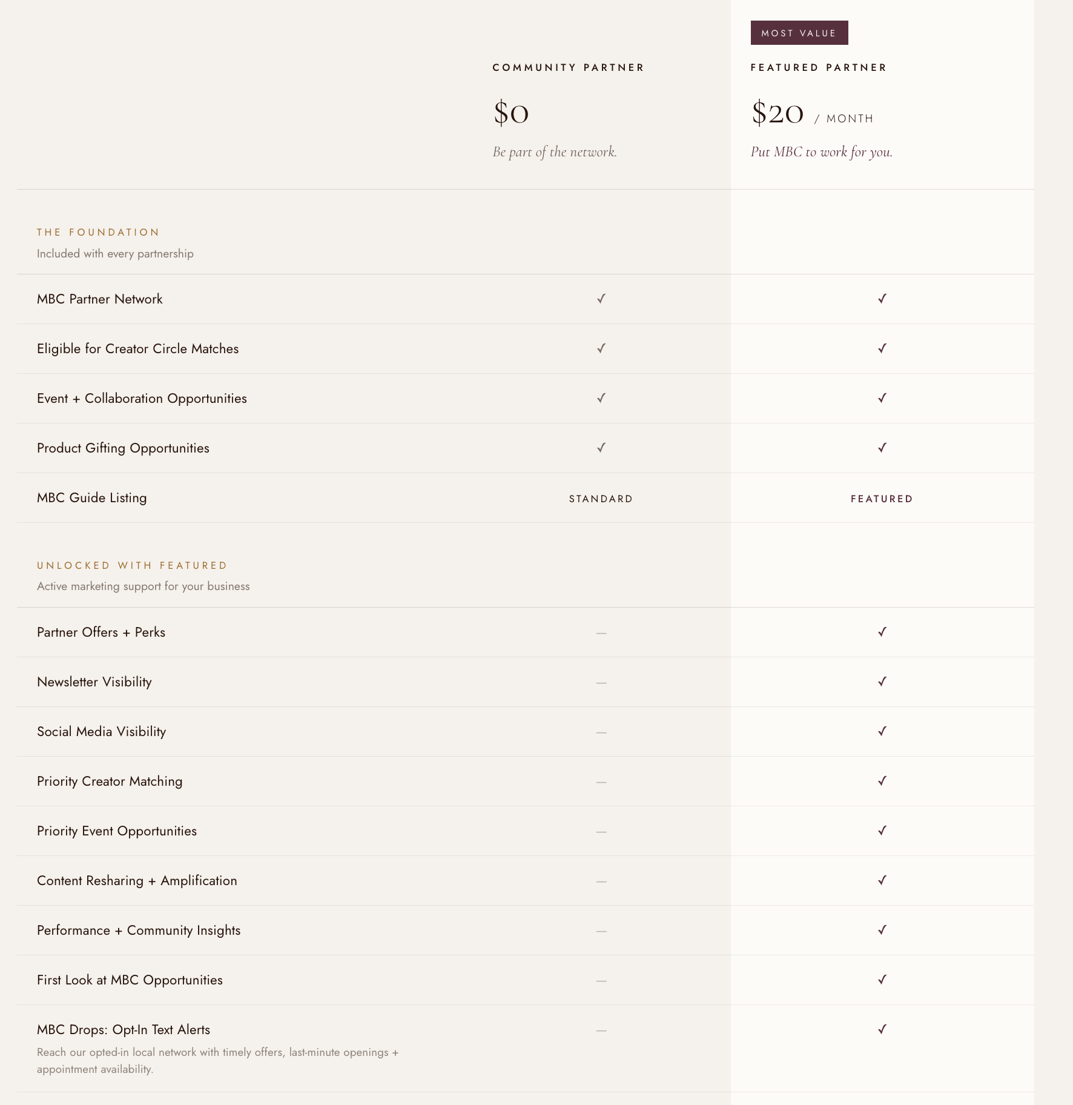Click Featured checkmark for Priority Creator Matching
Image resolution: width=1073 pixels, height=1105 pixels.
pyautogui.click(x=882, y=781)
